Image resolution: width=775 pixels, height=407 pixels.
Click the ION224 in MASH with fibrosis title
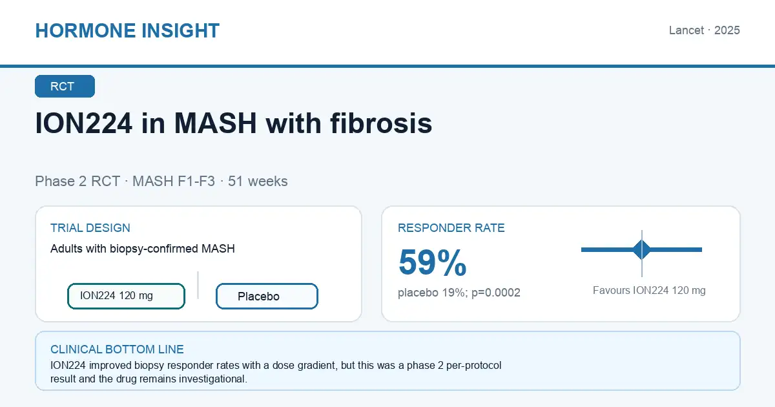(x=233, y=123)
